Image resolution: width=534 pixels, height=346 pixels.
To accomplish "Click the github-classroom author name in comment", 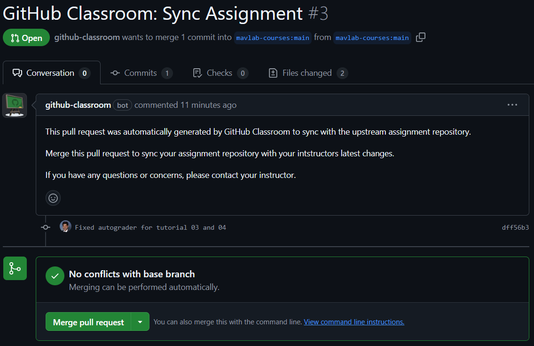I will coord(78,105).
